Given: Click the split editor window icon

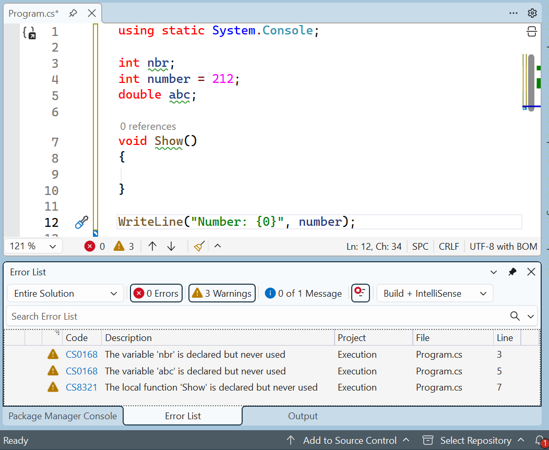Looking at the screenshot, I should [x=531, y=31].
